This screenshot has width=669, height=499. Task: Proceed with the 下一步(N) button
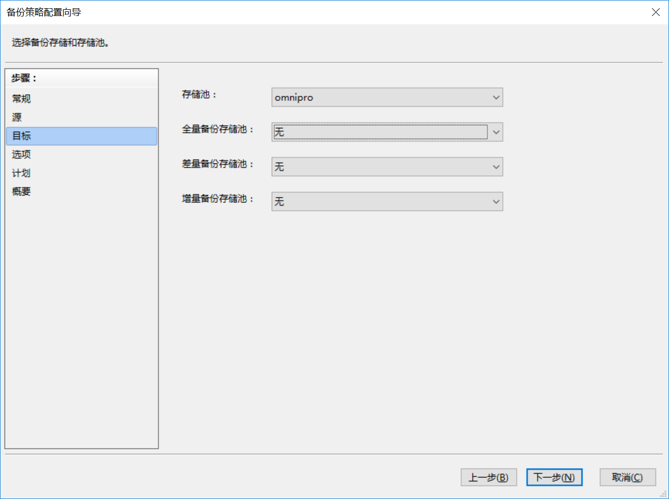point(554,477)
